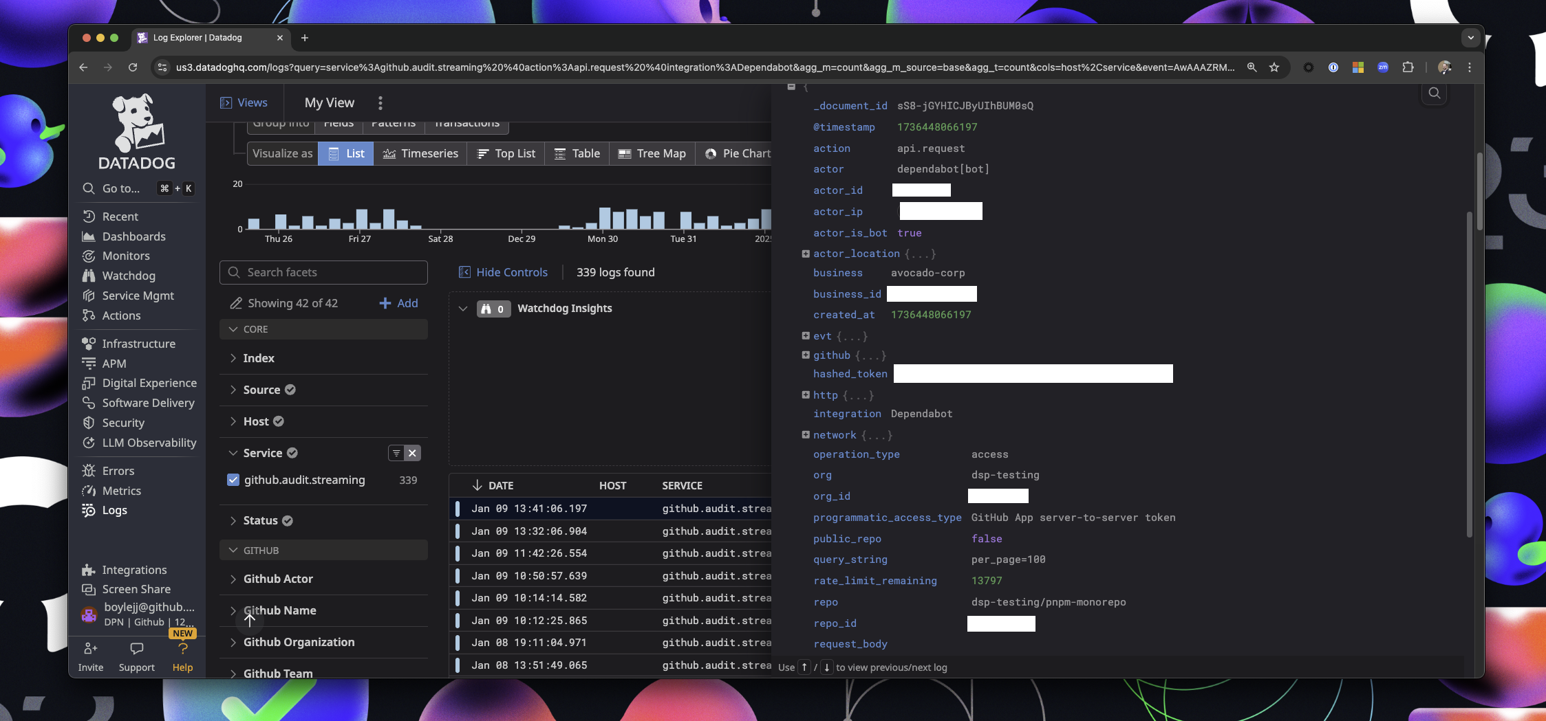The image size is (1546, 721).
Task: Click Hide Controls
Action: pyautogui.click(x=504, y=272)
